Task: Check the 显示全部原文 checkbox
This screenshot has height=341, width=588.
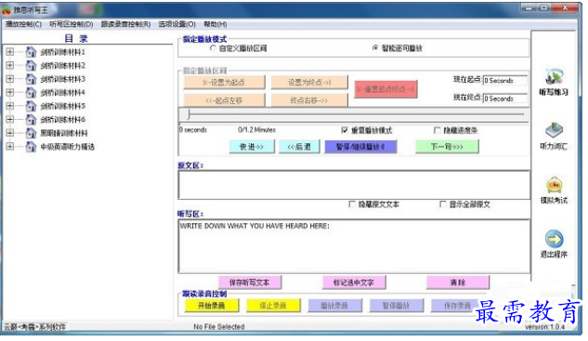Action: (x=443, y=204)
